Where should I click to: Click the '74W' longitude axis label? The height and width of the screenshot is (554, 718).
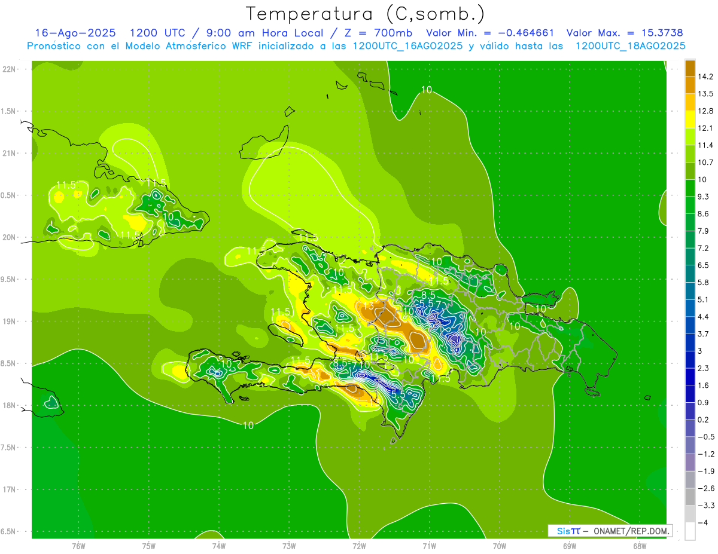click(218, 546)
